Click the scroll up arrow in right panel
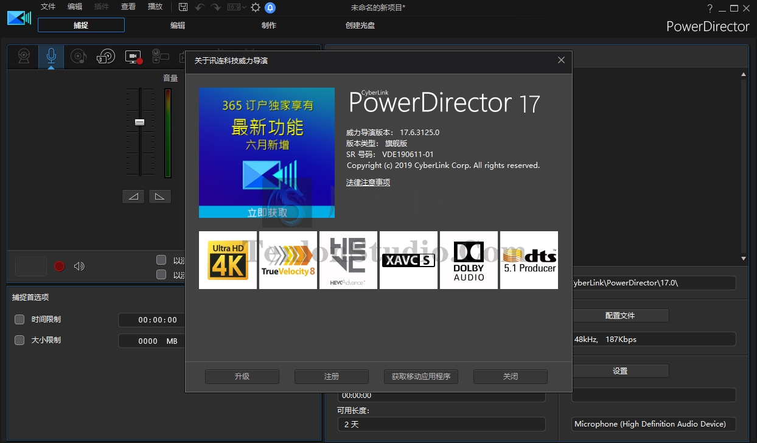 743,74
